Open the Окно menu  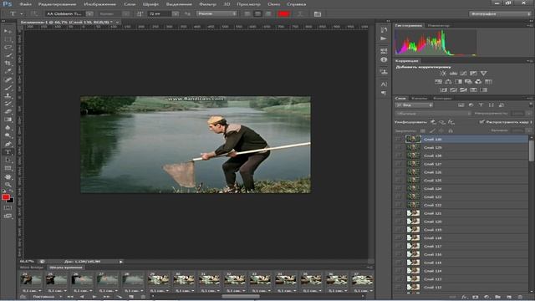[x=274, y=4]
